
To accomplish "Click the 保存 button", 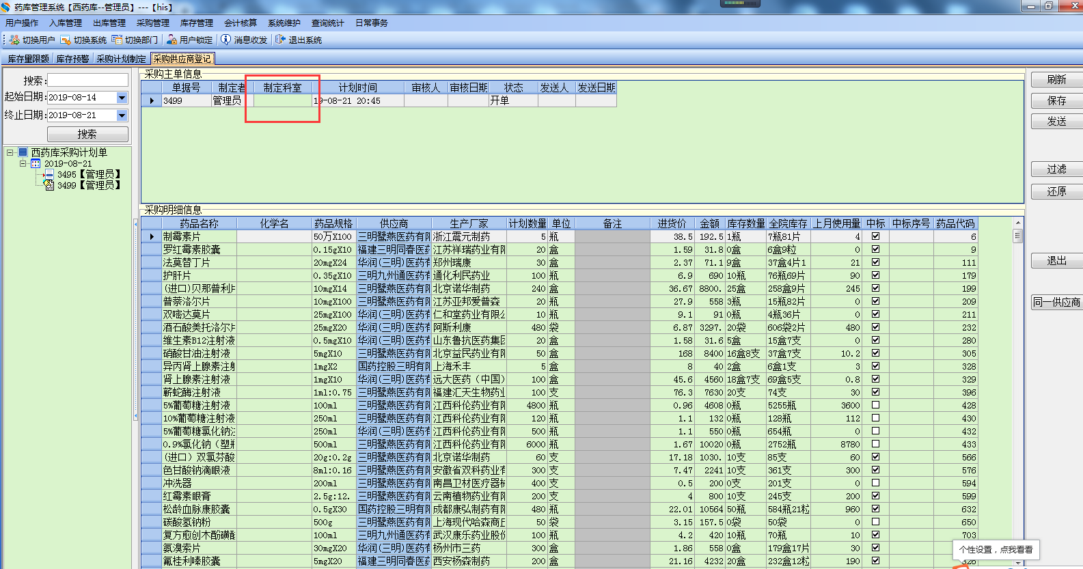I will click(x=1056, y=101).
